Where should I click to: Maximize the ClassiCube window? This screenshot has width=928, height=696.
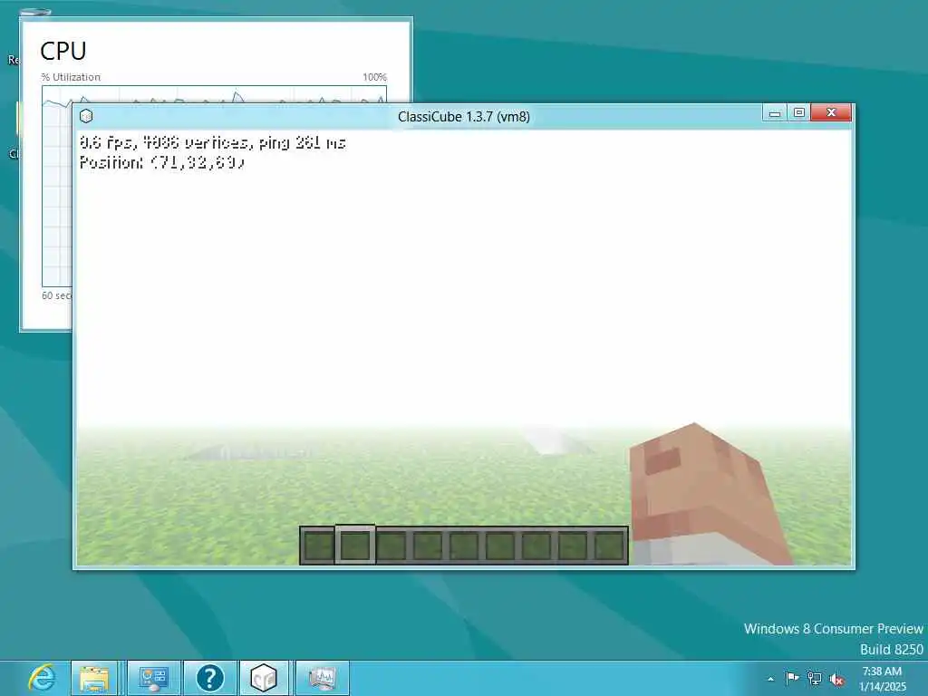[x=799, y=112]
